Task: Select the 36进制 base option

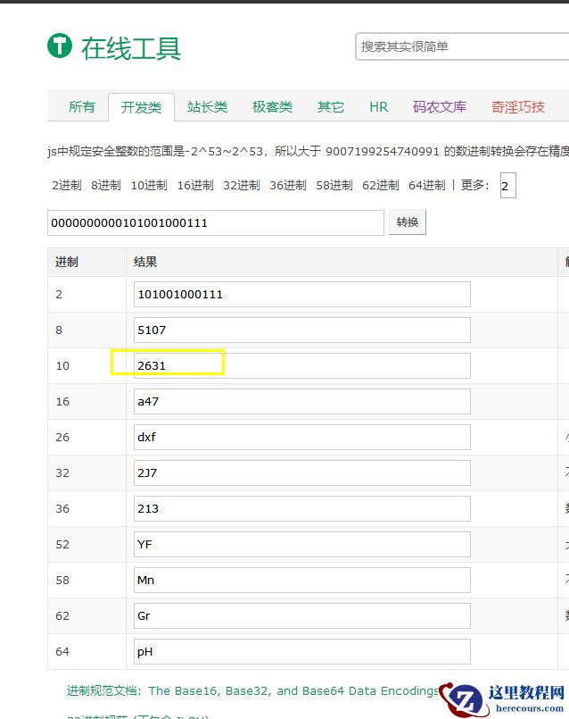Action: tap(288, 185)
